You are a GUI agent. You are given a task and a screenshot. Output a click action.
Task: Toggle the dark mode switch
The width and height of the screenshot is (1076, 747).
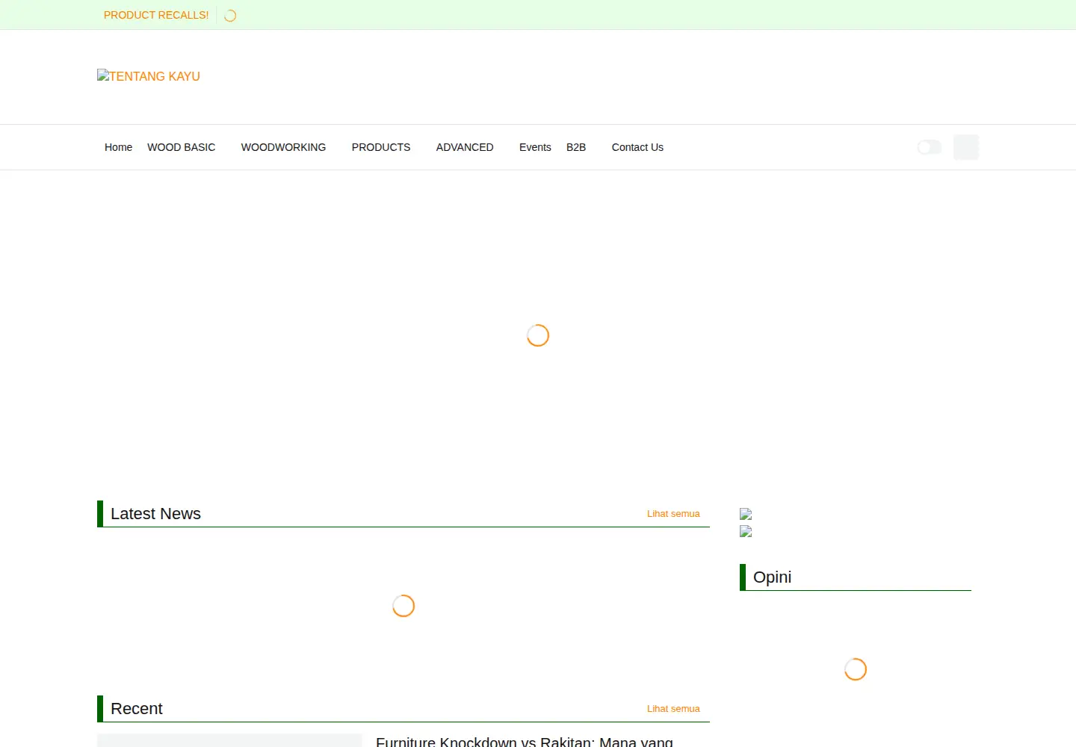(930, 147)
